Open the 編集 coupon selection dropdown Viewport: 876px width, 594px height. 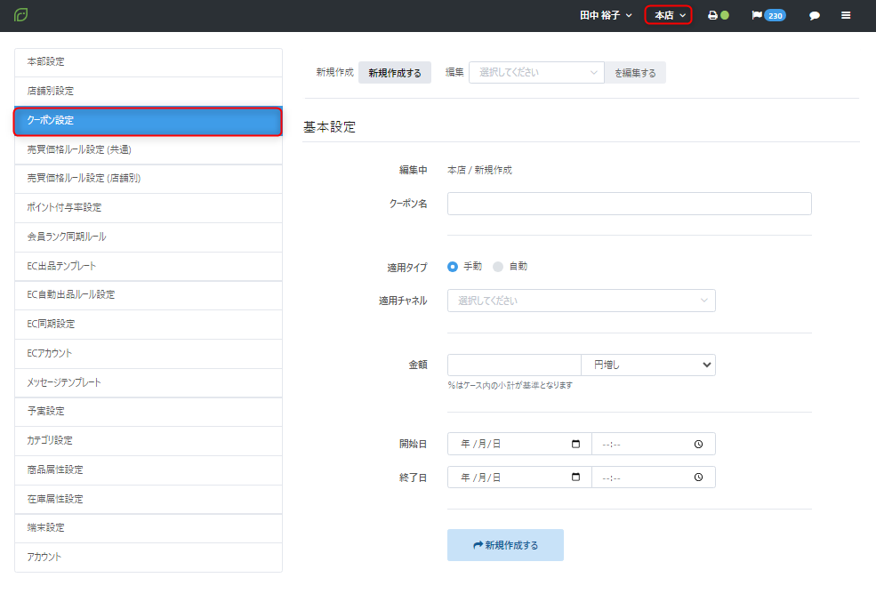[x=536, y=73]
